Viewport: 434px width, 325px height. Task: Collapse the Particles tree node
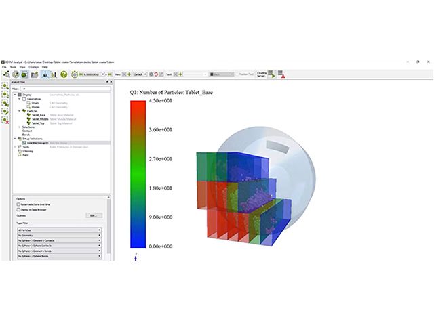20,111
